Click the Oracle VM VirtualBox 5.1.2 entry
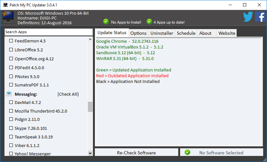Image resolution: width=267 pixels, height=162 pixels. pos(130,47)
